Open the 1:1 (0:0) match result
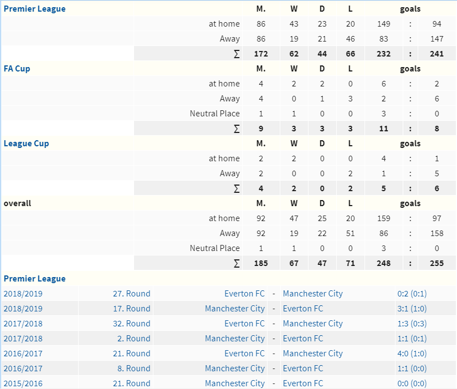 point(412,368)
